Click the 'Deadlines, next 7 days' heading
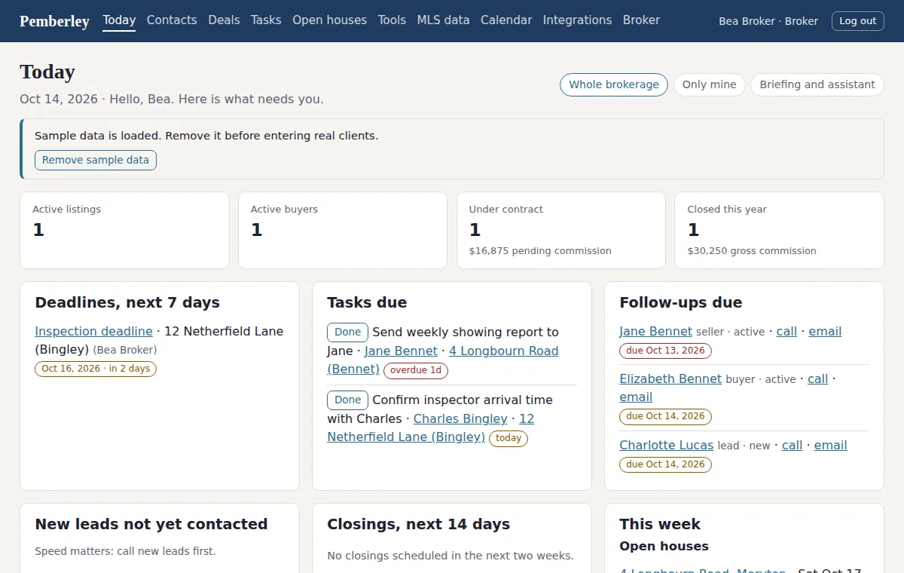This screenshot has width=904, height=573. tap(127, 302)
